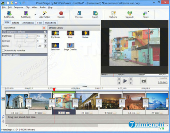Screen dimensions: 170x133
Task: Start recording with the Narrate button
Action: click(61, 15)
